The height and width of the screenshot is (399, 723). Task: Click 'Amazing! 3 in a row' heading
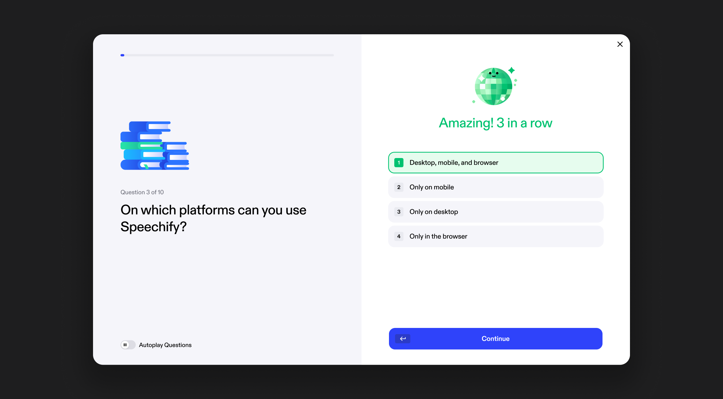tap(495, 123)
